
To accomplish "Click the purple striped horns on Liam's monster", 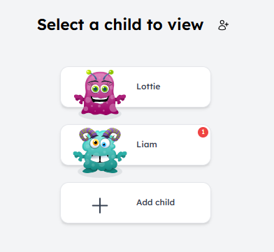I will pos(100,134).
